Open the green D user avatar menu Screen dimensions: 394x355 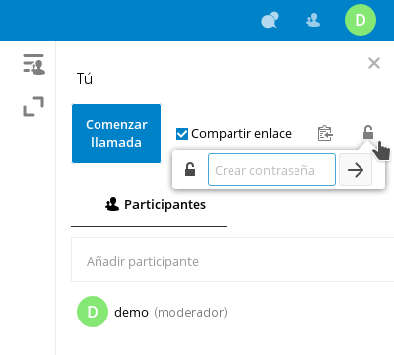361,20
